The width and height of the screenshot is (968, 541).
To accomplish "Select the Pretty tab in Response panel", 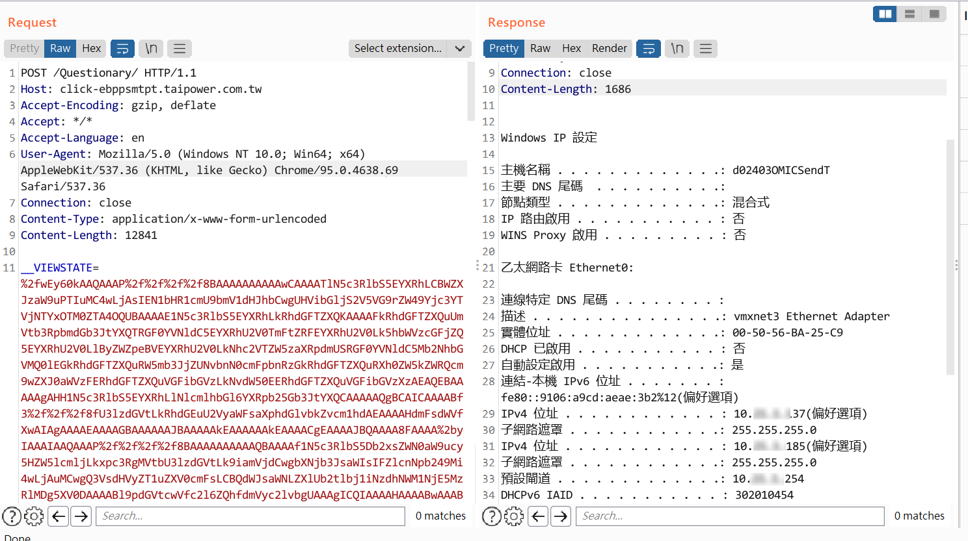I will click(x=504, y=48).
